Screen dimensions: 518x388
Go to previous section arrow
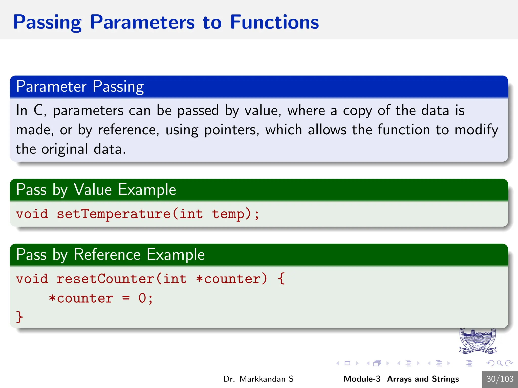point(429,363)
